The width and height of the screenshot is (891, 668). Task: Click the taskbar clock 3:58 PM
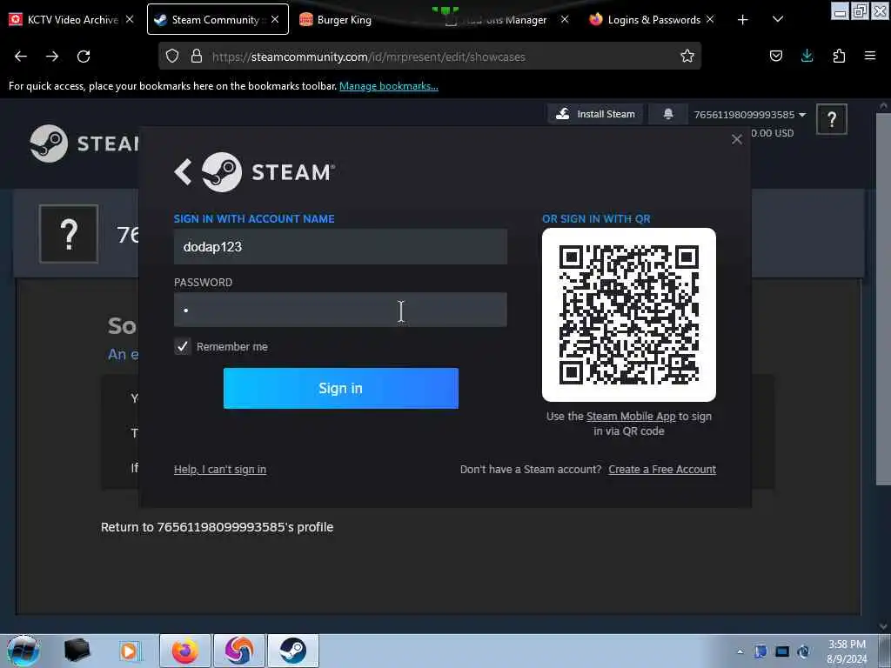pyautogui.click(x=847, y=645)
